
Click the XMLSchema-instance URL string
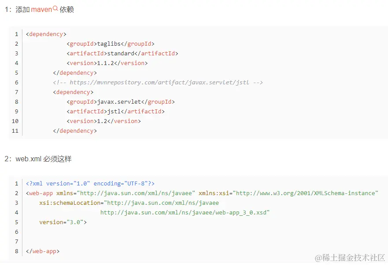point(306,193)
